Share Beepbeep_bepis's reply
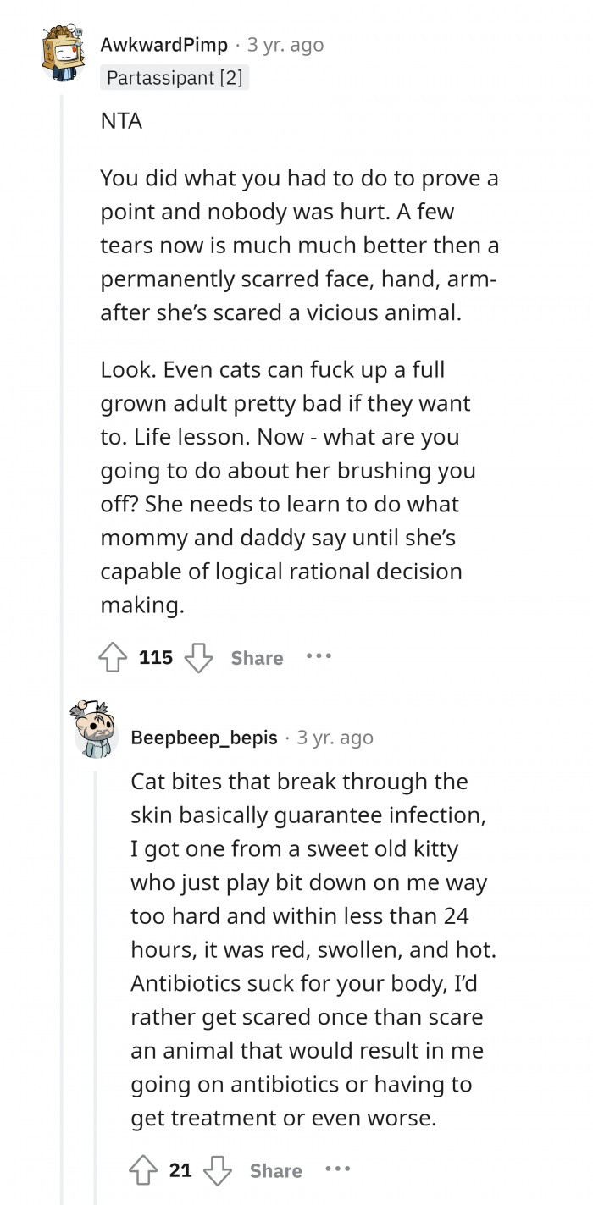 tap(276, 1171)
